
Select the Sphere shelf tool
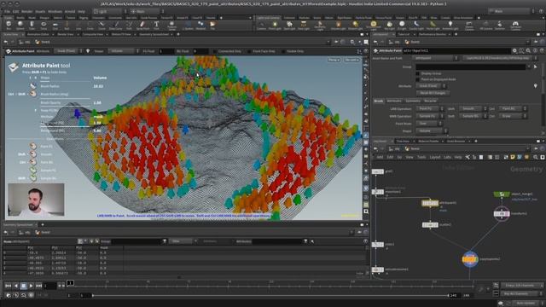(20, 25)
